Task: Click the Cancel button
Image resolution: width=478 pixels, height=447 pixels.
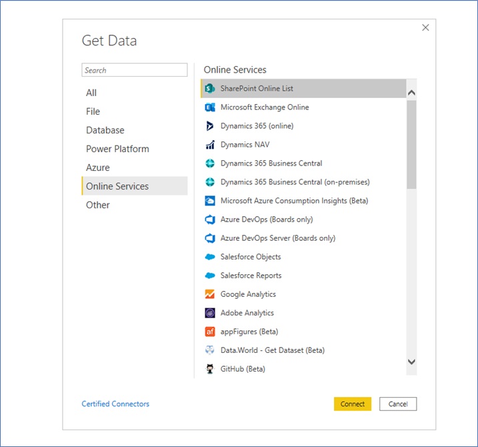Action: click(398, 404)
